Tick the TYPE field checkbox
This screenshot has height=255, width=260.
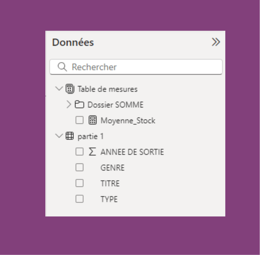pos(79,199)
